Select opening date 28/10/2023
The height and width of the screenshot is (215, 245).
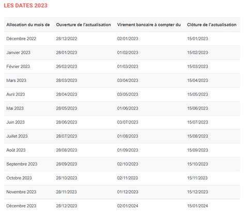[67, 178]
